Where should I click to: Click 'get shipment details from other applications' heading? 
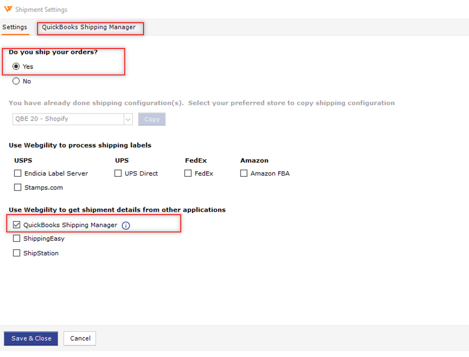click(117, 210)
